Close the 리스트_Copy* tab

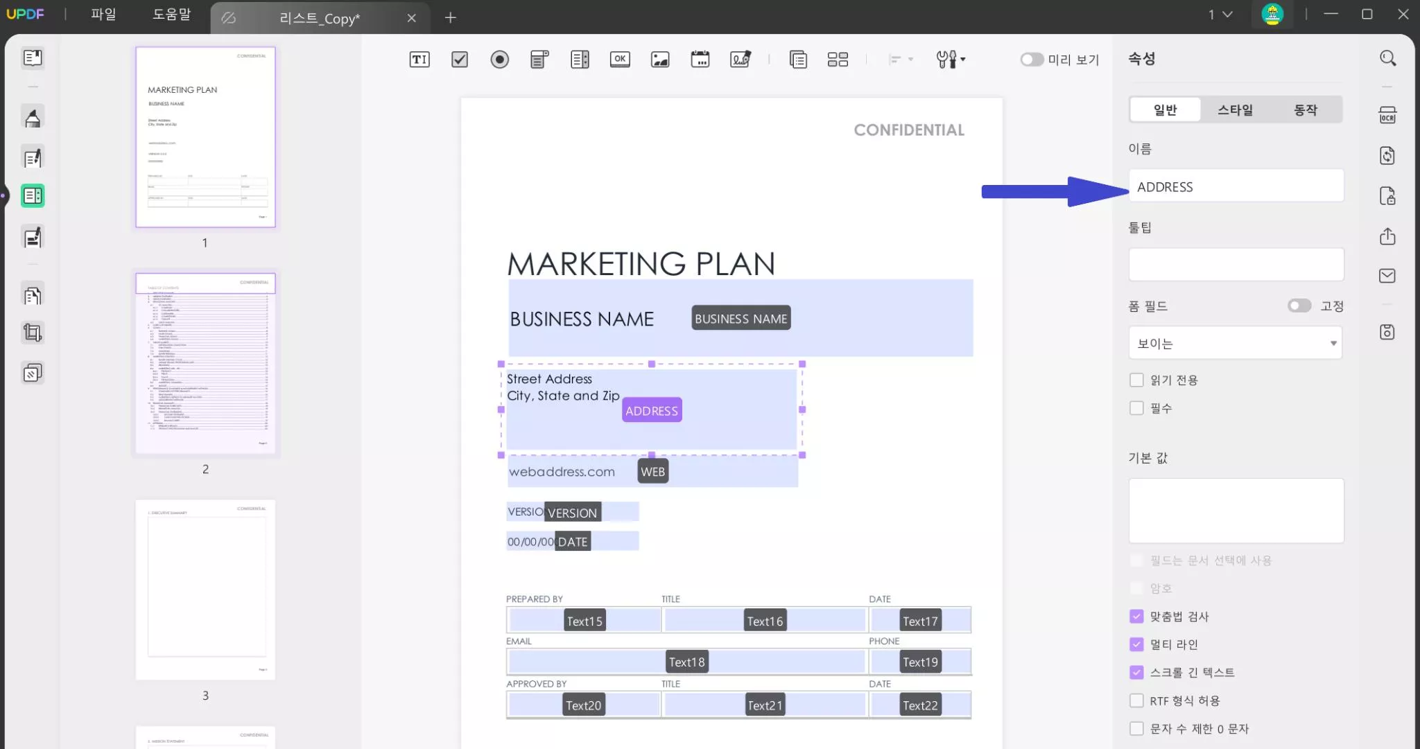[412, 18]
